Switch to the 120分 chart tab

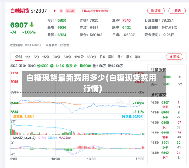(x=79, y=57)
